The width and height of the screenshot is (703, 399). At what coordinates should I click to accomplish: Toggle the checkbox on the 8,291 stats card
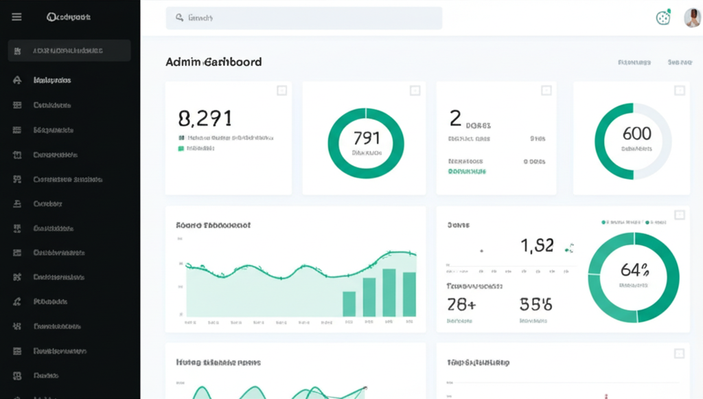pyautogui.click(x=280, y=89)
